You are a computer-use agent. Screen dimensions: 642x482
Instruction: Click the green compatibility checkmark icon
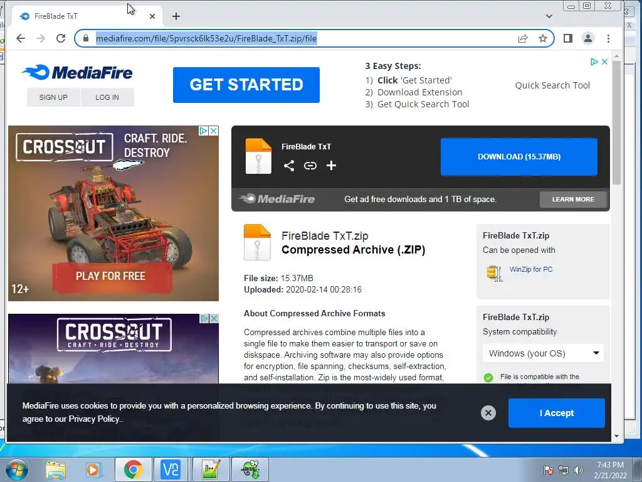(x=488, y=377)
